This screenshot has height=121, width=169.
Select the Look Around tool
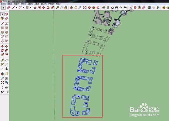[x=7, y=88]
